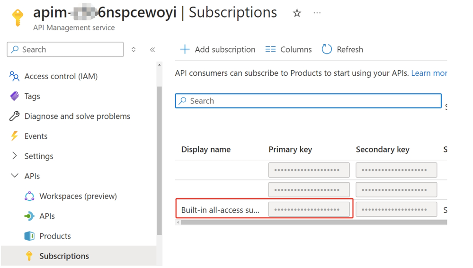
Task: Click the plus icon for Add subscription
Action: [185, 49]
